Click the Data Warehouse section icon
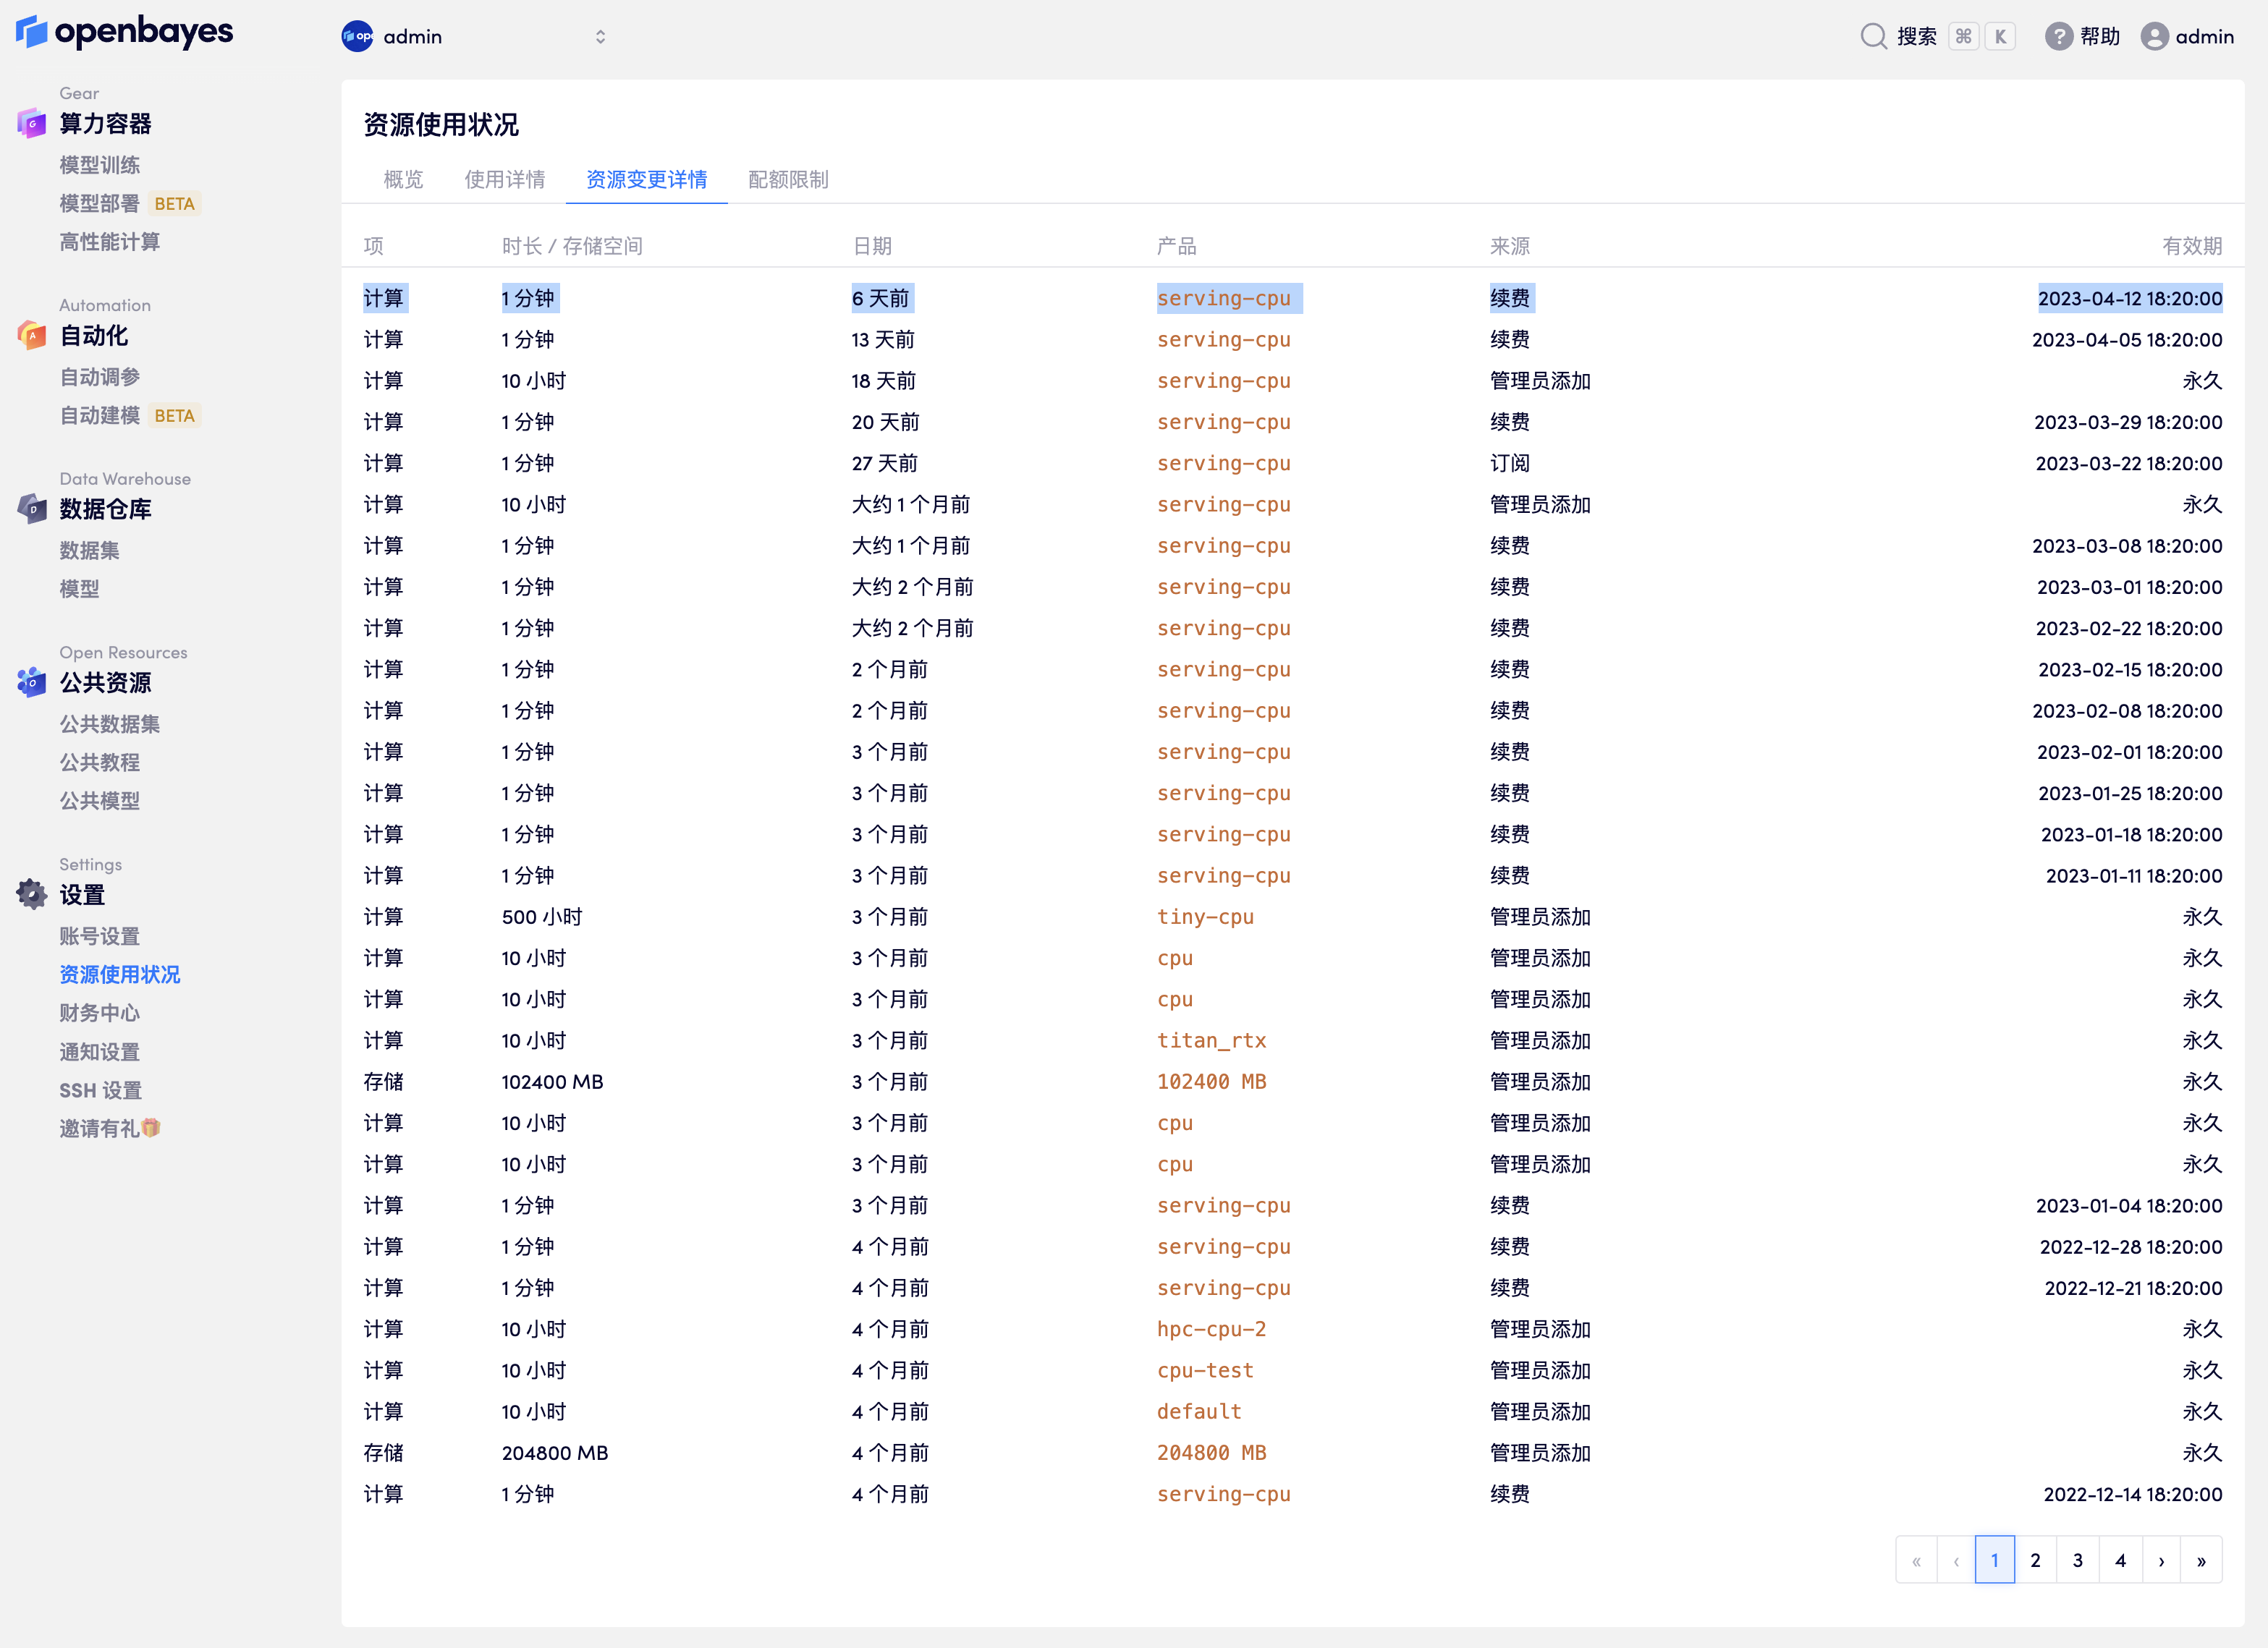The width and height of the screenshot is (2268, 1648). (x=31, y=509)
